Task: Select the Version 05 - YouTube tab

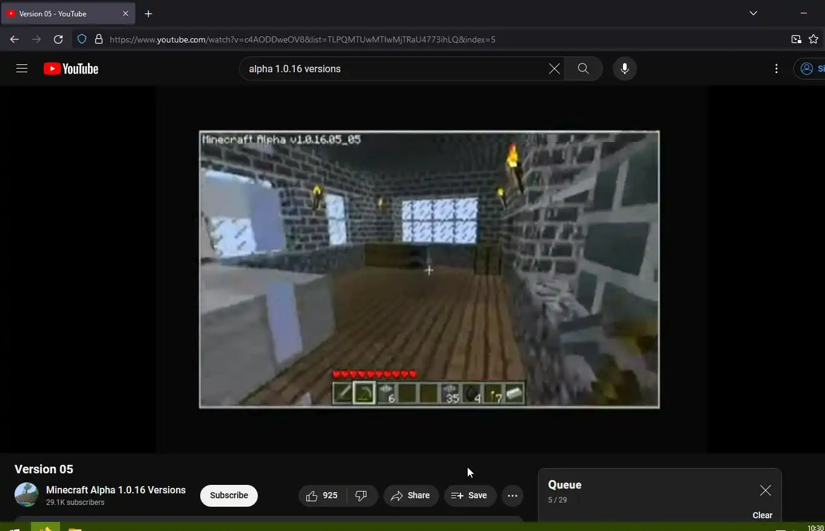Action: [68, 13]
